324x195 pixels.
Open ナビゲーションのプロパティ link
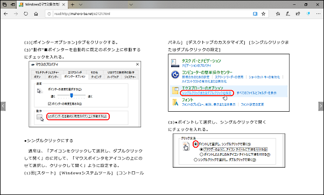tap(196, 66)
